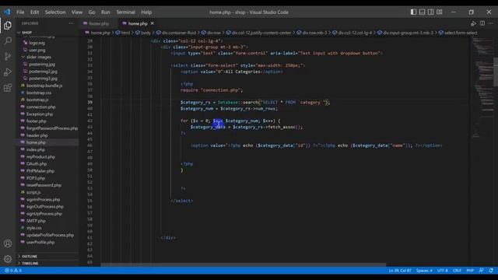Image resolution: width=498 pixels, height=280 pixels.
Task: Open the Run menu
Action: point(106,12)
